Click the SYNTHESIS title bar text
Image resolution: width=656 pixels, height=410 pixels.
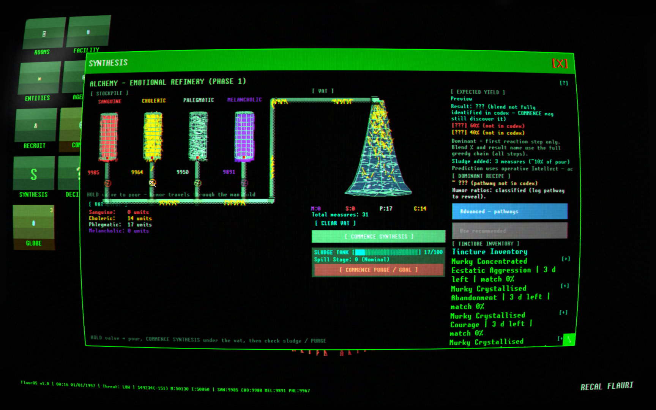108,63
